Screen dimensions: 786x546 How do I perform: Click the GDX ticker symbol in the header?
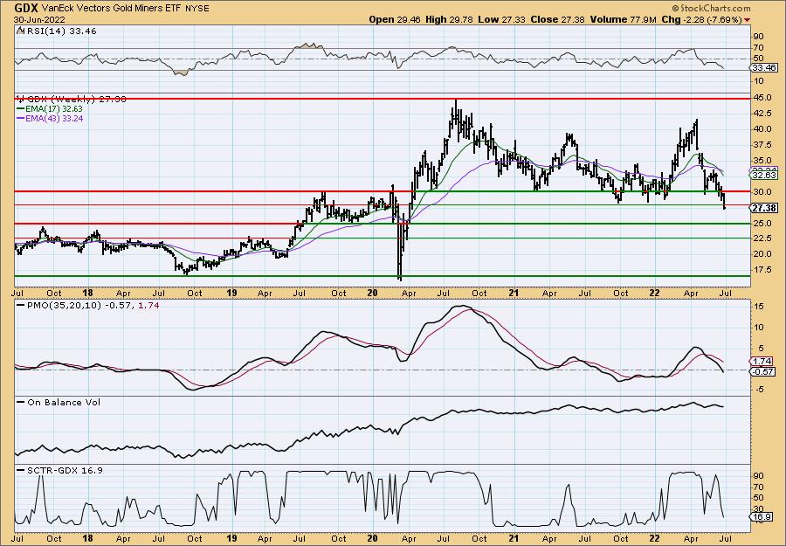pyautogui.click(x=26, y=8)
